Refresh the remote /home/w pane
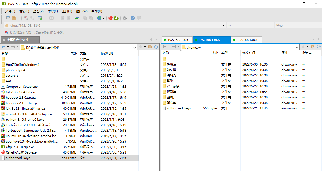This screenshot has width=322, height=171. click(x=319, y=46)
